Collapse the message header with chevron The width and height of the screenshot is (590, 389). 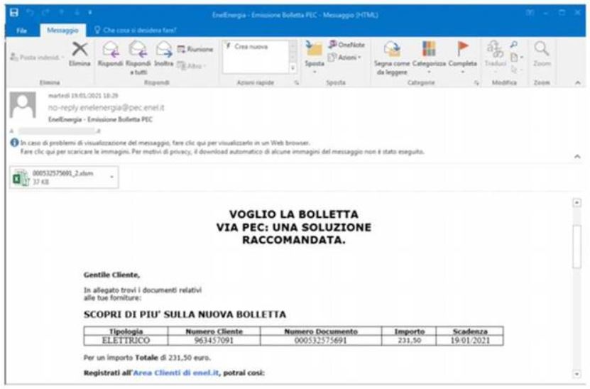click(576, 155)
